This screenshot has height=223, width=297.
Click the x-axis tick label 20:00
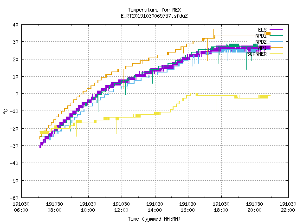coord(254,210)
